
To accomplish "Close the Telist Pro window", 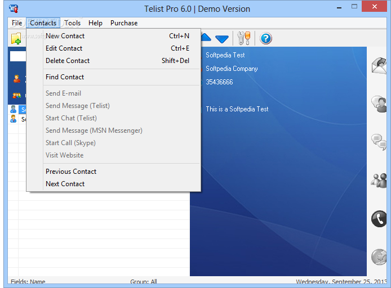I will click(x=374, y=7).
